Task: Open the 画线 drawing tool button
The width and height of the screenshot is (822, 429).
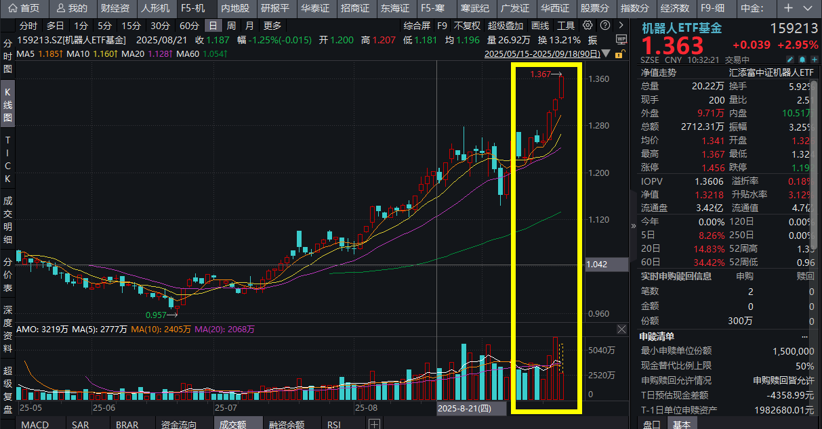Action: (539, 26)
